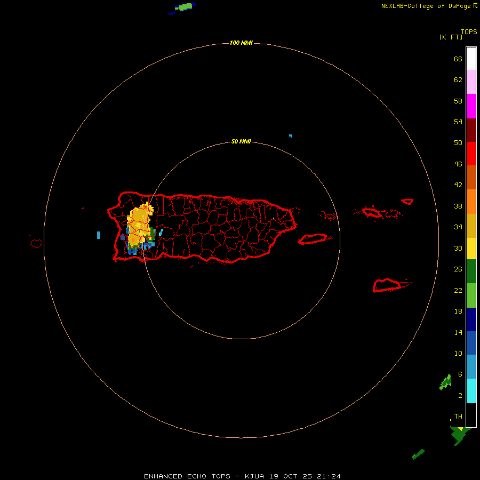
Task: Click the legend value '42'
Action: click(x=458, y=185)
